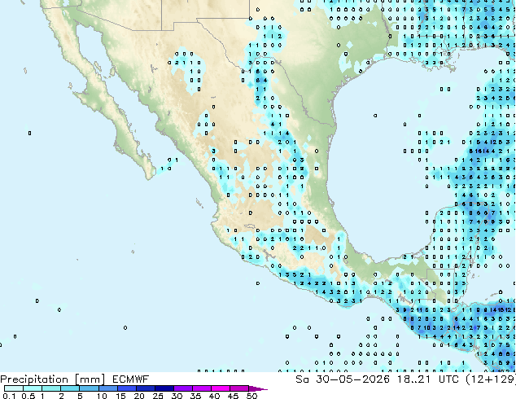Click the '50' legend scale value
Viewport: 516px width, 399px height.
pos(251,396)
